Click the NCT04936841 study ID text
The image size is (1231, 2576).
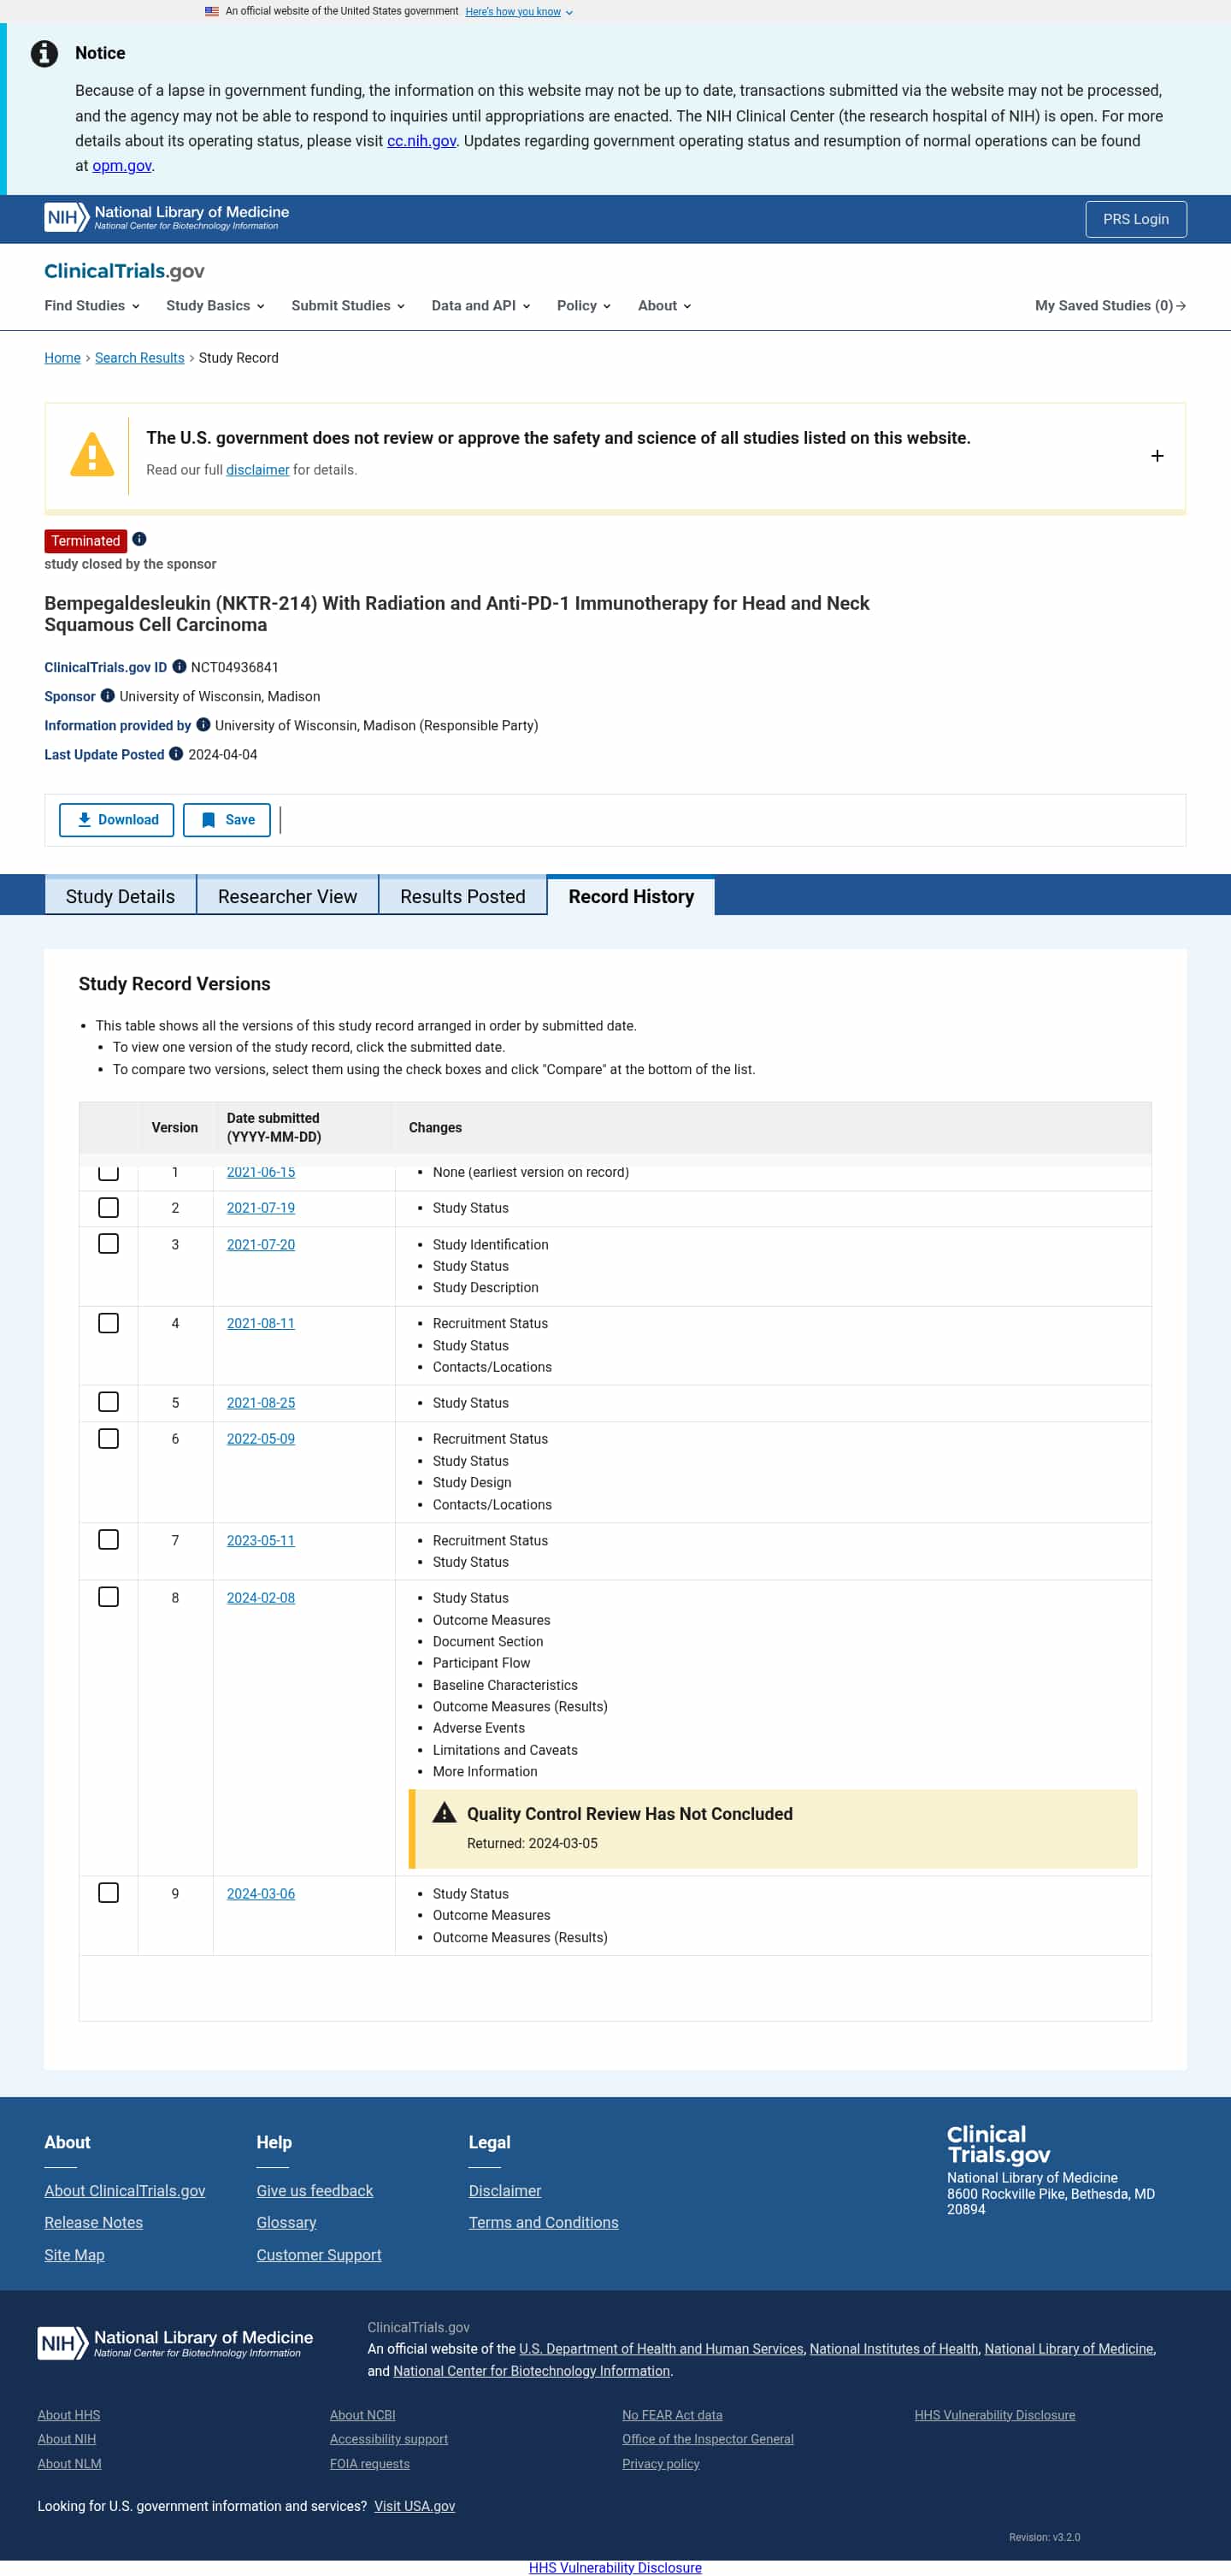click(x=235, y=667)
